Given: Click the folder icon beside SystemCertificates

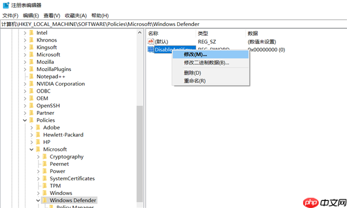Looking at the screenshot, I should coord(45,179).
